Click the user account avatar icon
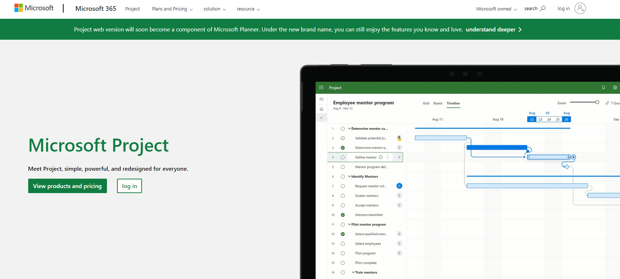 tap(580, 8)
